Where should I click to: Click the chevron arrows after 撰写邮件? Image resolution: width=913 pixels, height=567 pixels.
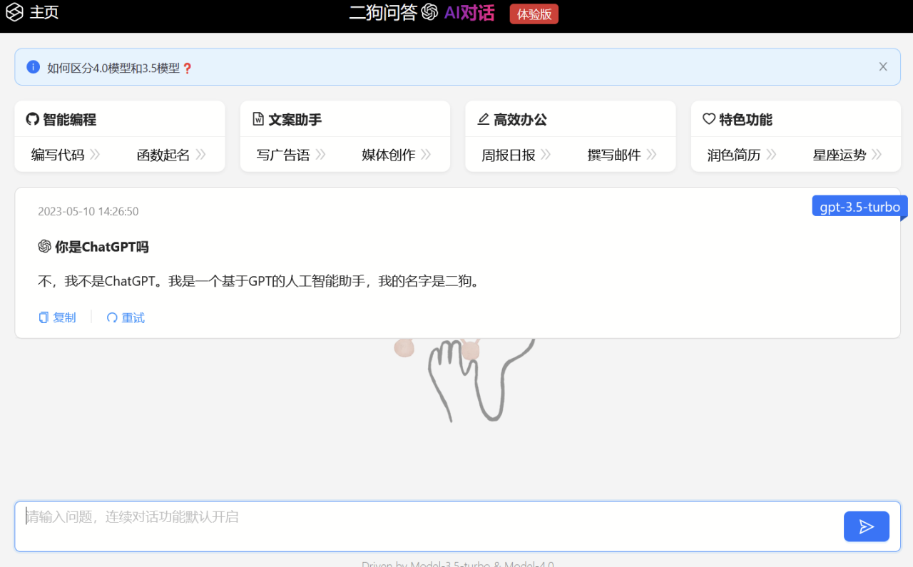point(651,155)
